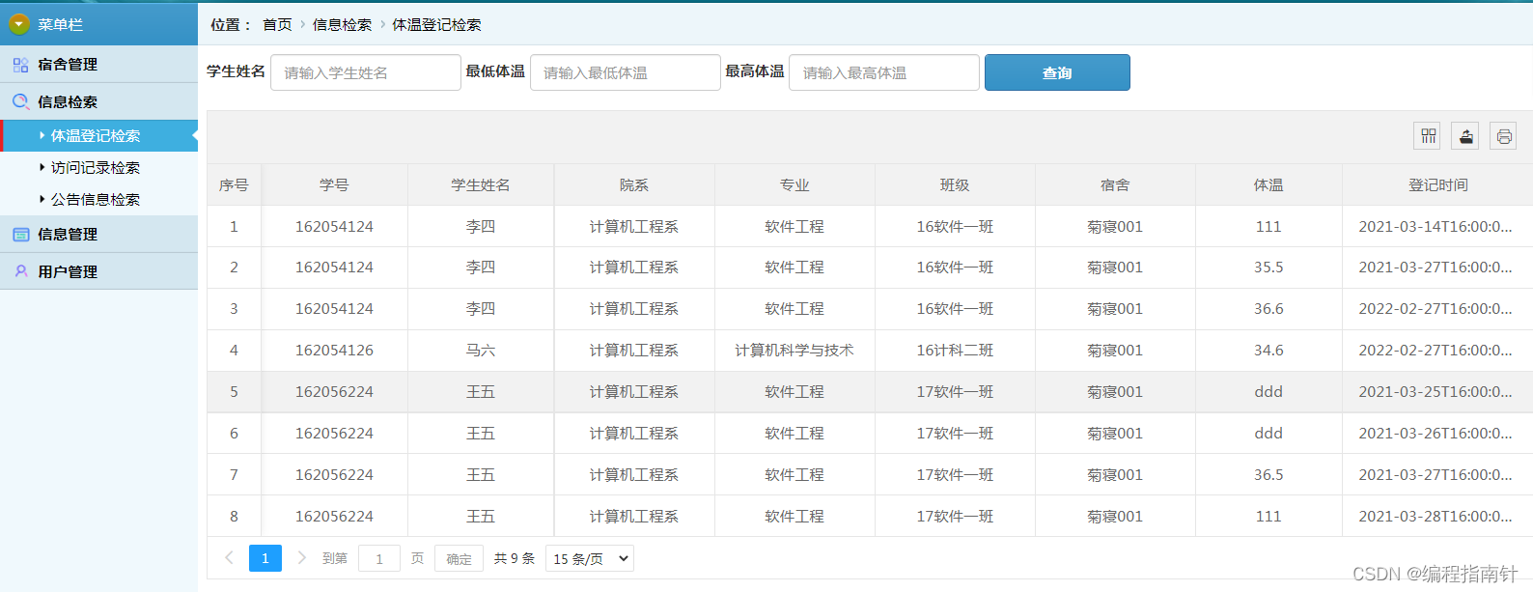1533x592 pixels.
Task: Expand the 宿舍管理 menu
Action: coord(98,65)
